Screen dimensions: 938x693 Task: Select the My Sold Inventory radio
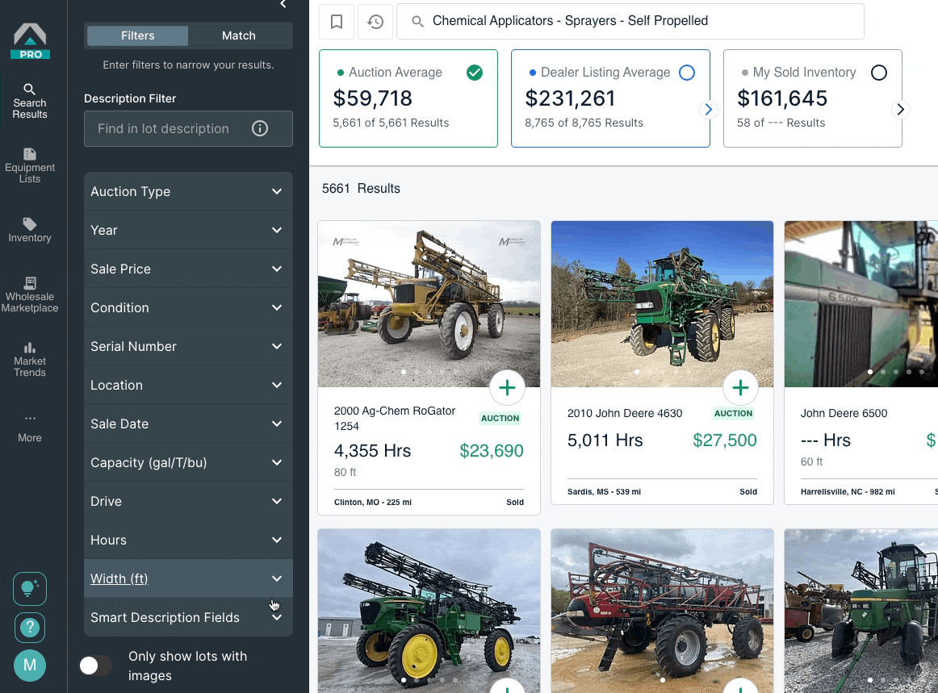(x=879, y=73)
